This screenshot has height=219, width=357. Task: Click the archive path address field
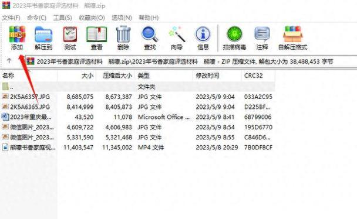191,61
